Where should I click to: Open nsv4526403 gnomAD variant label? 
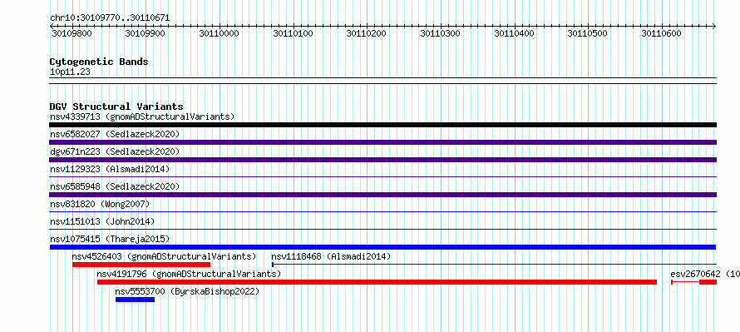tap(165, 256)
